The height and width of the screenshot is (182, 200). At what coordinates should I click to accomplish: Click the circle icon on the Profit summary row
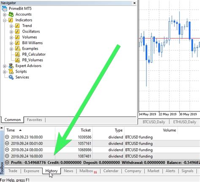tap(7, 162)
